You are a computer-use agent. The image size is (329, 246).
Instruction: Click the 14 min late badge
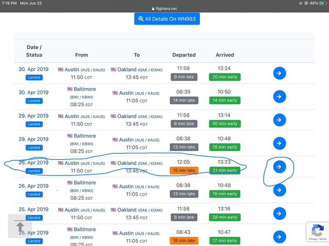point(184,100)
